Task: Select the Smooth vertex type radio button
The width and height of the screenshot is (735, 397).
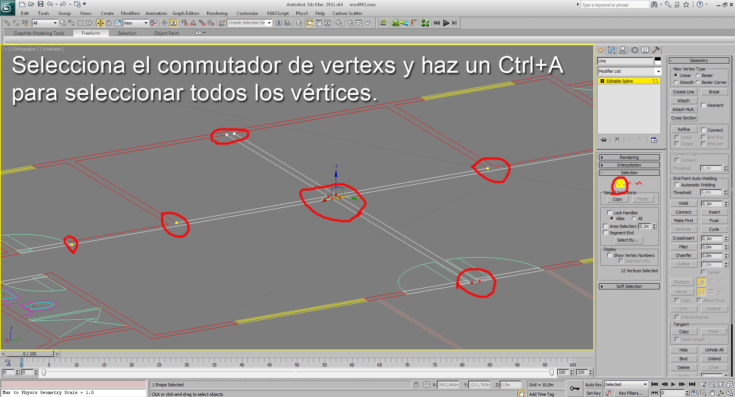Action: (x=676, y=82)
